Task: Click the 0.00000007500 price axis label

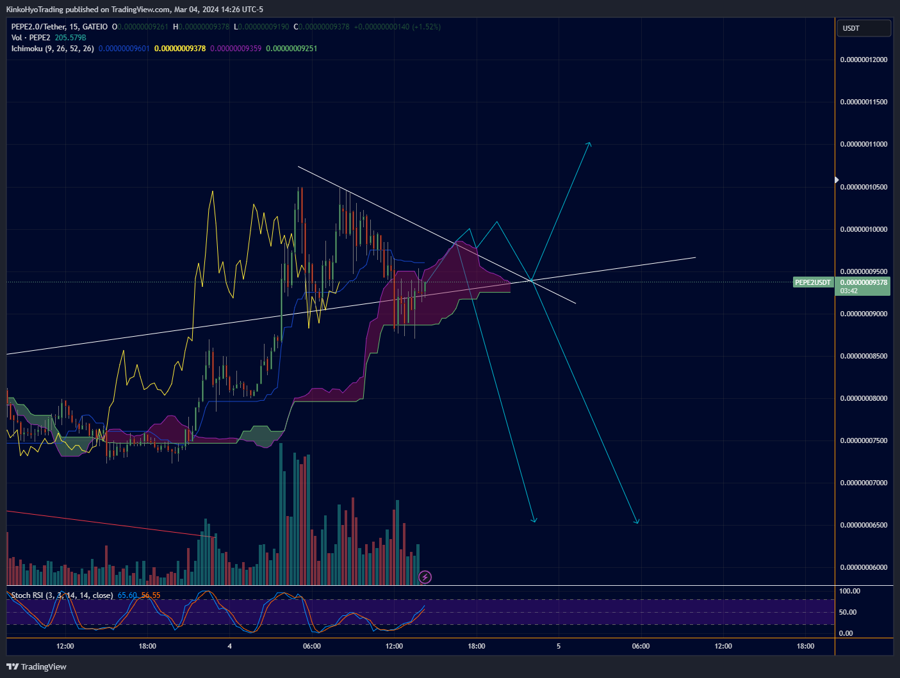Action: (863, 440)
